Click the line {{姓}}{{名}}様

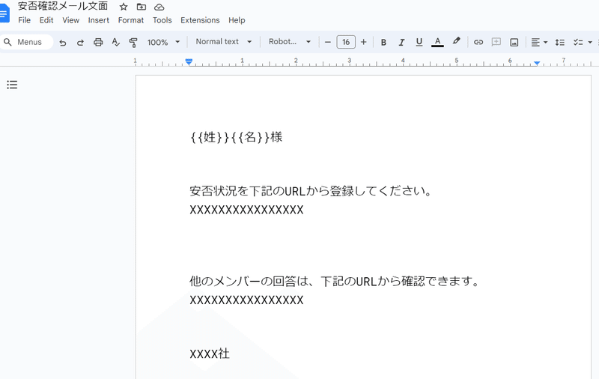[x=236, y=137]
